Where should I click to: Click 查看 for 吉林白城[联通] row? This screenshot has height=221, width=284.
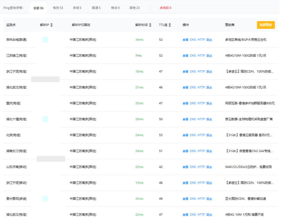coord(185,40)
